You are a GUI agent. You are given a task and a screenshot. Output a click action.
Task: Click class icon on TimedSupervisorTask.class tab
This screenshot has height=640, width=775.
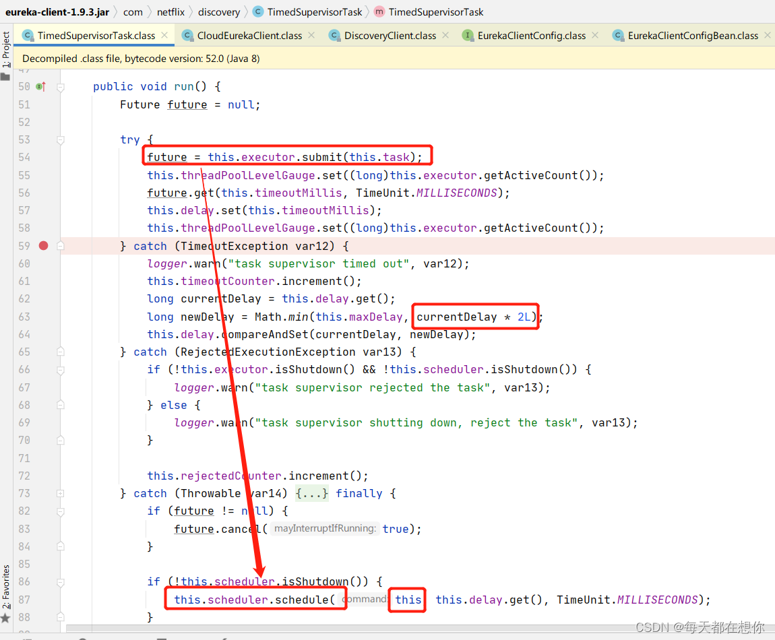29,35
